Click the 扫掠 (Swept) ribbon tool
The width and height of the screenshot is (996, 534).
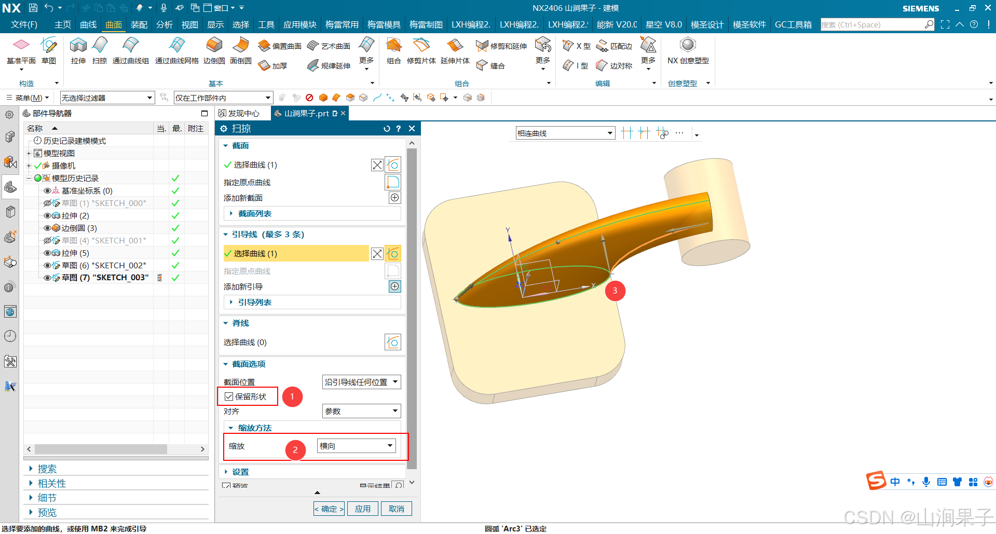point(100,51)
